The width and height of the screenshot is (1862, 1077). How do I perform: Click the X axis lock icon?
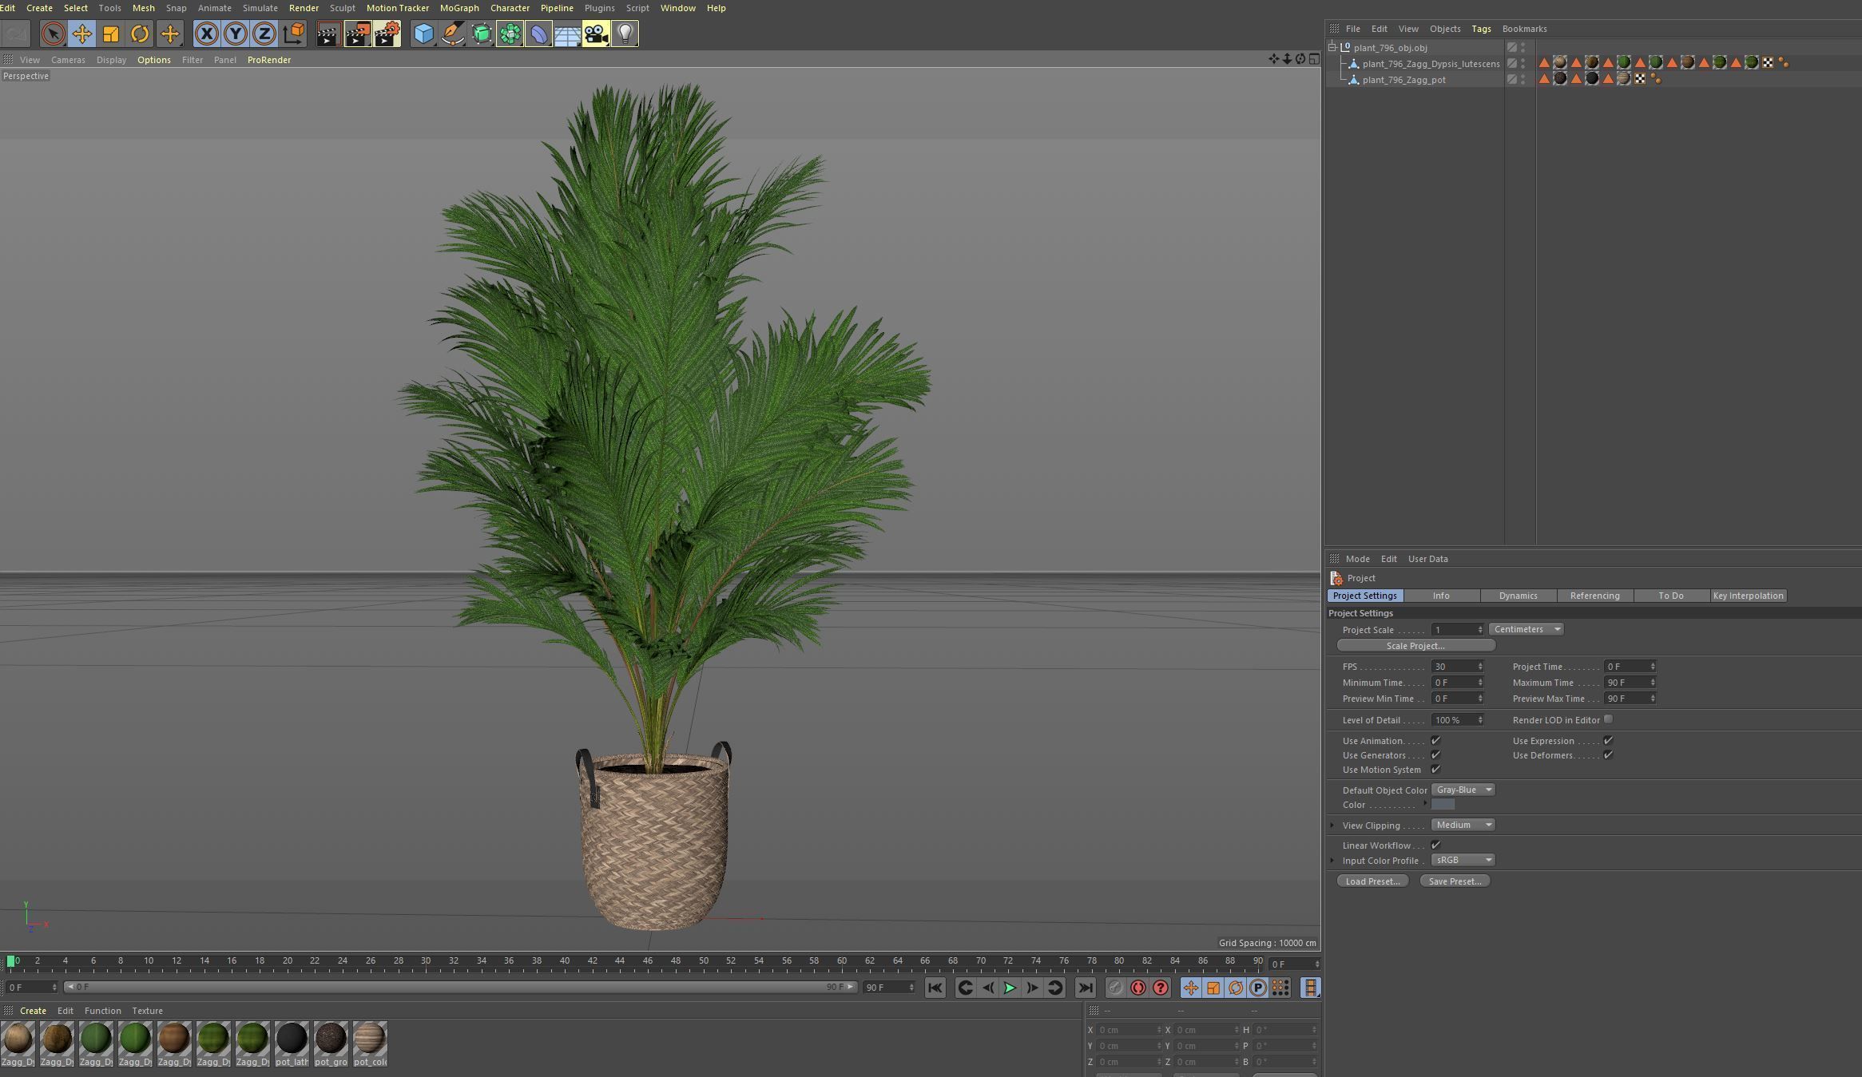[x=207, y=34]
